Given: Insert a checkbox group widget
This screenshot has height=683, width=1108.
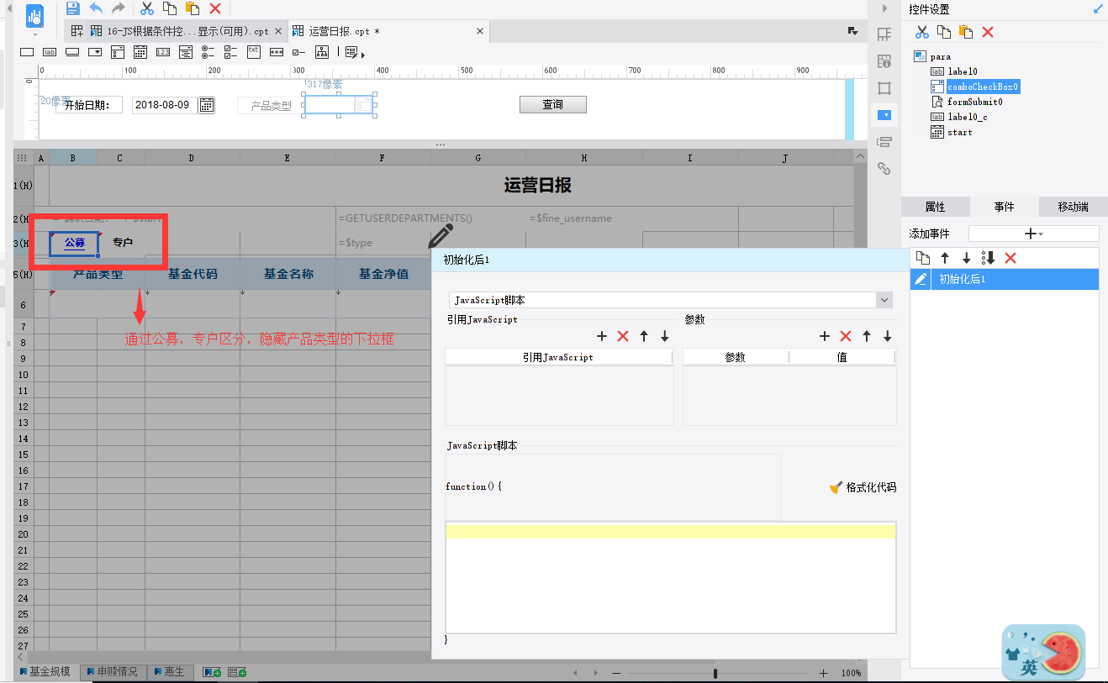Looking at the screenshot, I should (231, 52).
